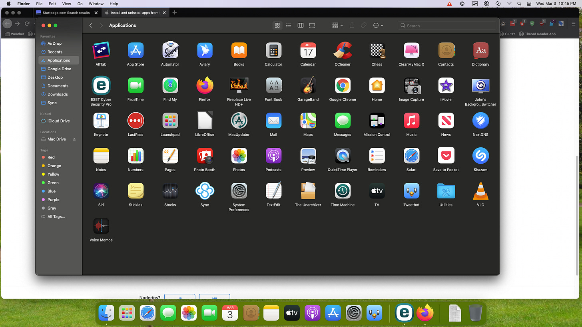Go back with the Finder back arrow
Viewport: 582px width, 327px height.
pyautogui.click(x=91, y=26)
